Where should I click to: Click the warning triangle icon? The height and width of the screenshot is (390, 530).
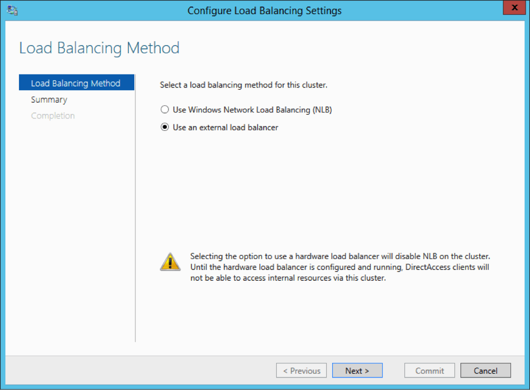click(170, 261)
